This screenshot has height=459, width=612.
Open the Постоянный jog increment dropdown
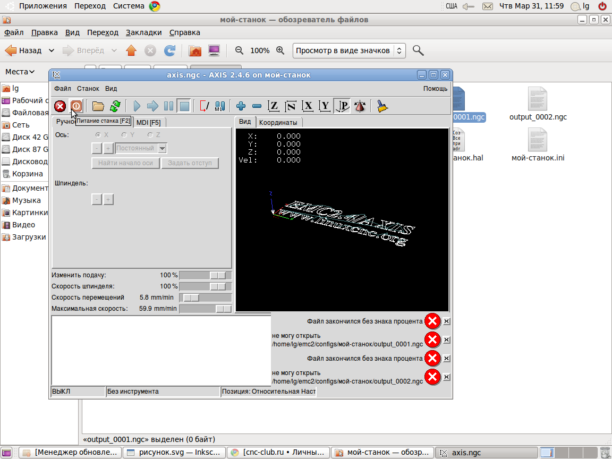(x=163, y=148)
